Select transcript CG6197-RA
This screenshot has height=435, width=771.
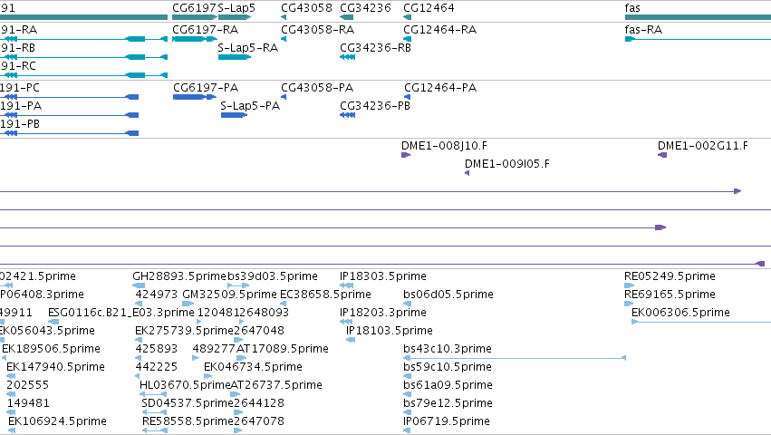pyautogui.click(x=205, y=30)
